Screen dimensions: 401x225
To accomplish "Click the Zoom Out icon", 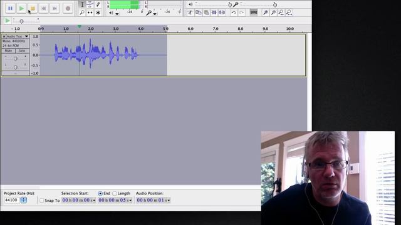I will pyautogui.click(x=273, y=12).
